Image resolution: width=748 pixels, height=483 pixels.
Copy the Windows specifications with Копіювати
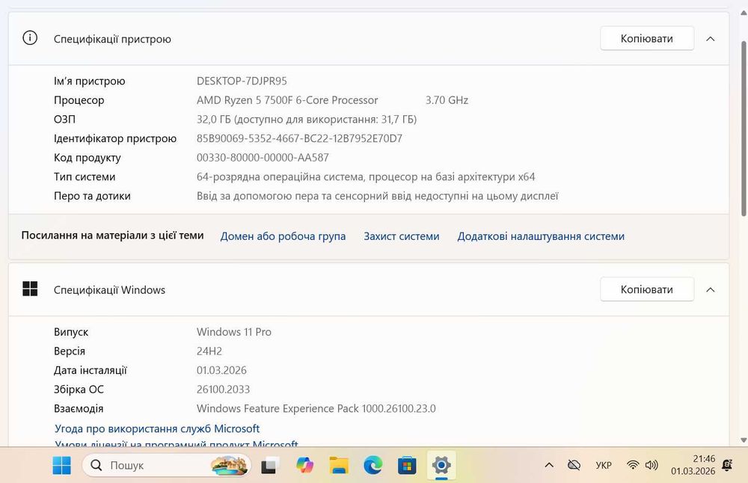[647, 289]
